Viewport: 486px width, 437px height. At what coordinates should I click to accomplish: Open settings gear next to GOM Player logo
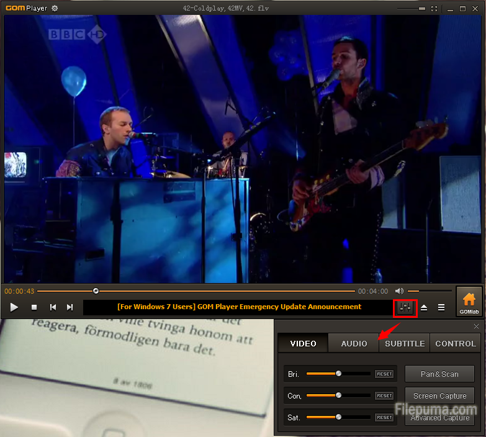(55, 8)
